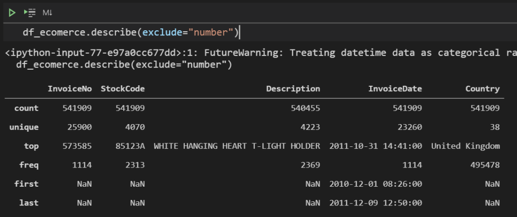Click the United Kingdom cell
Image resolution: width=517 pixels, height=217 pixels.
pos(466,146)
